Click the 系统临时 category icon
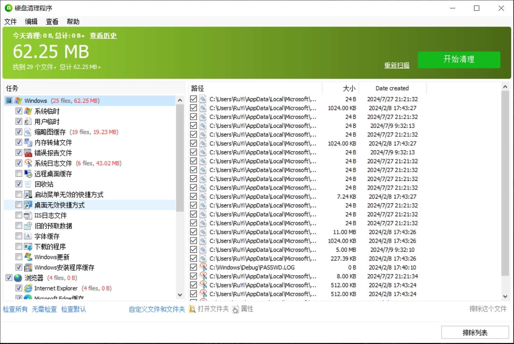Viewport: 514px width, 344px height. (28, 111)
